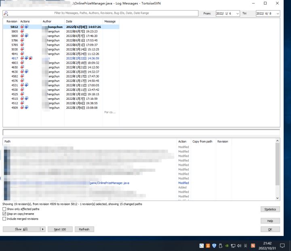Click the modified icon in revision 5805 row
The height and width of the screenshot is (251, 291).
click(22, 31)
